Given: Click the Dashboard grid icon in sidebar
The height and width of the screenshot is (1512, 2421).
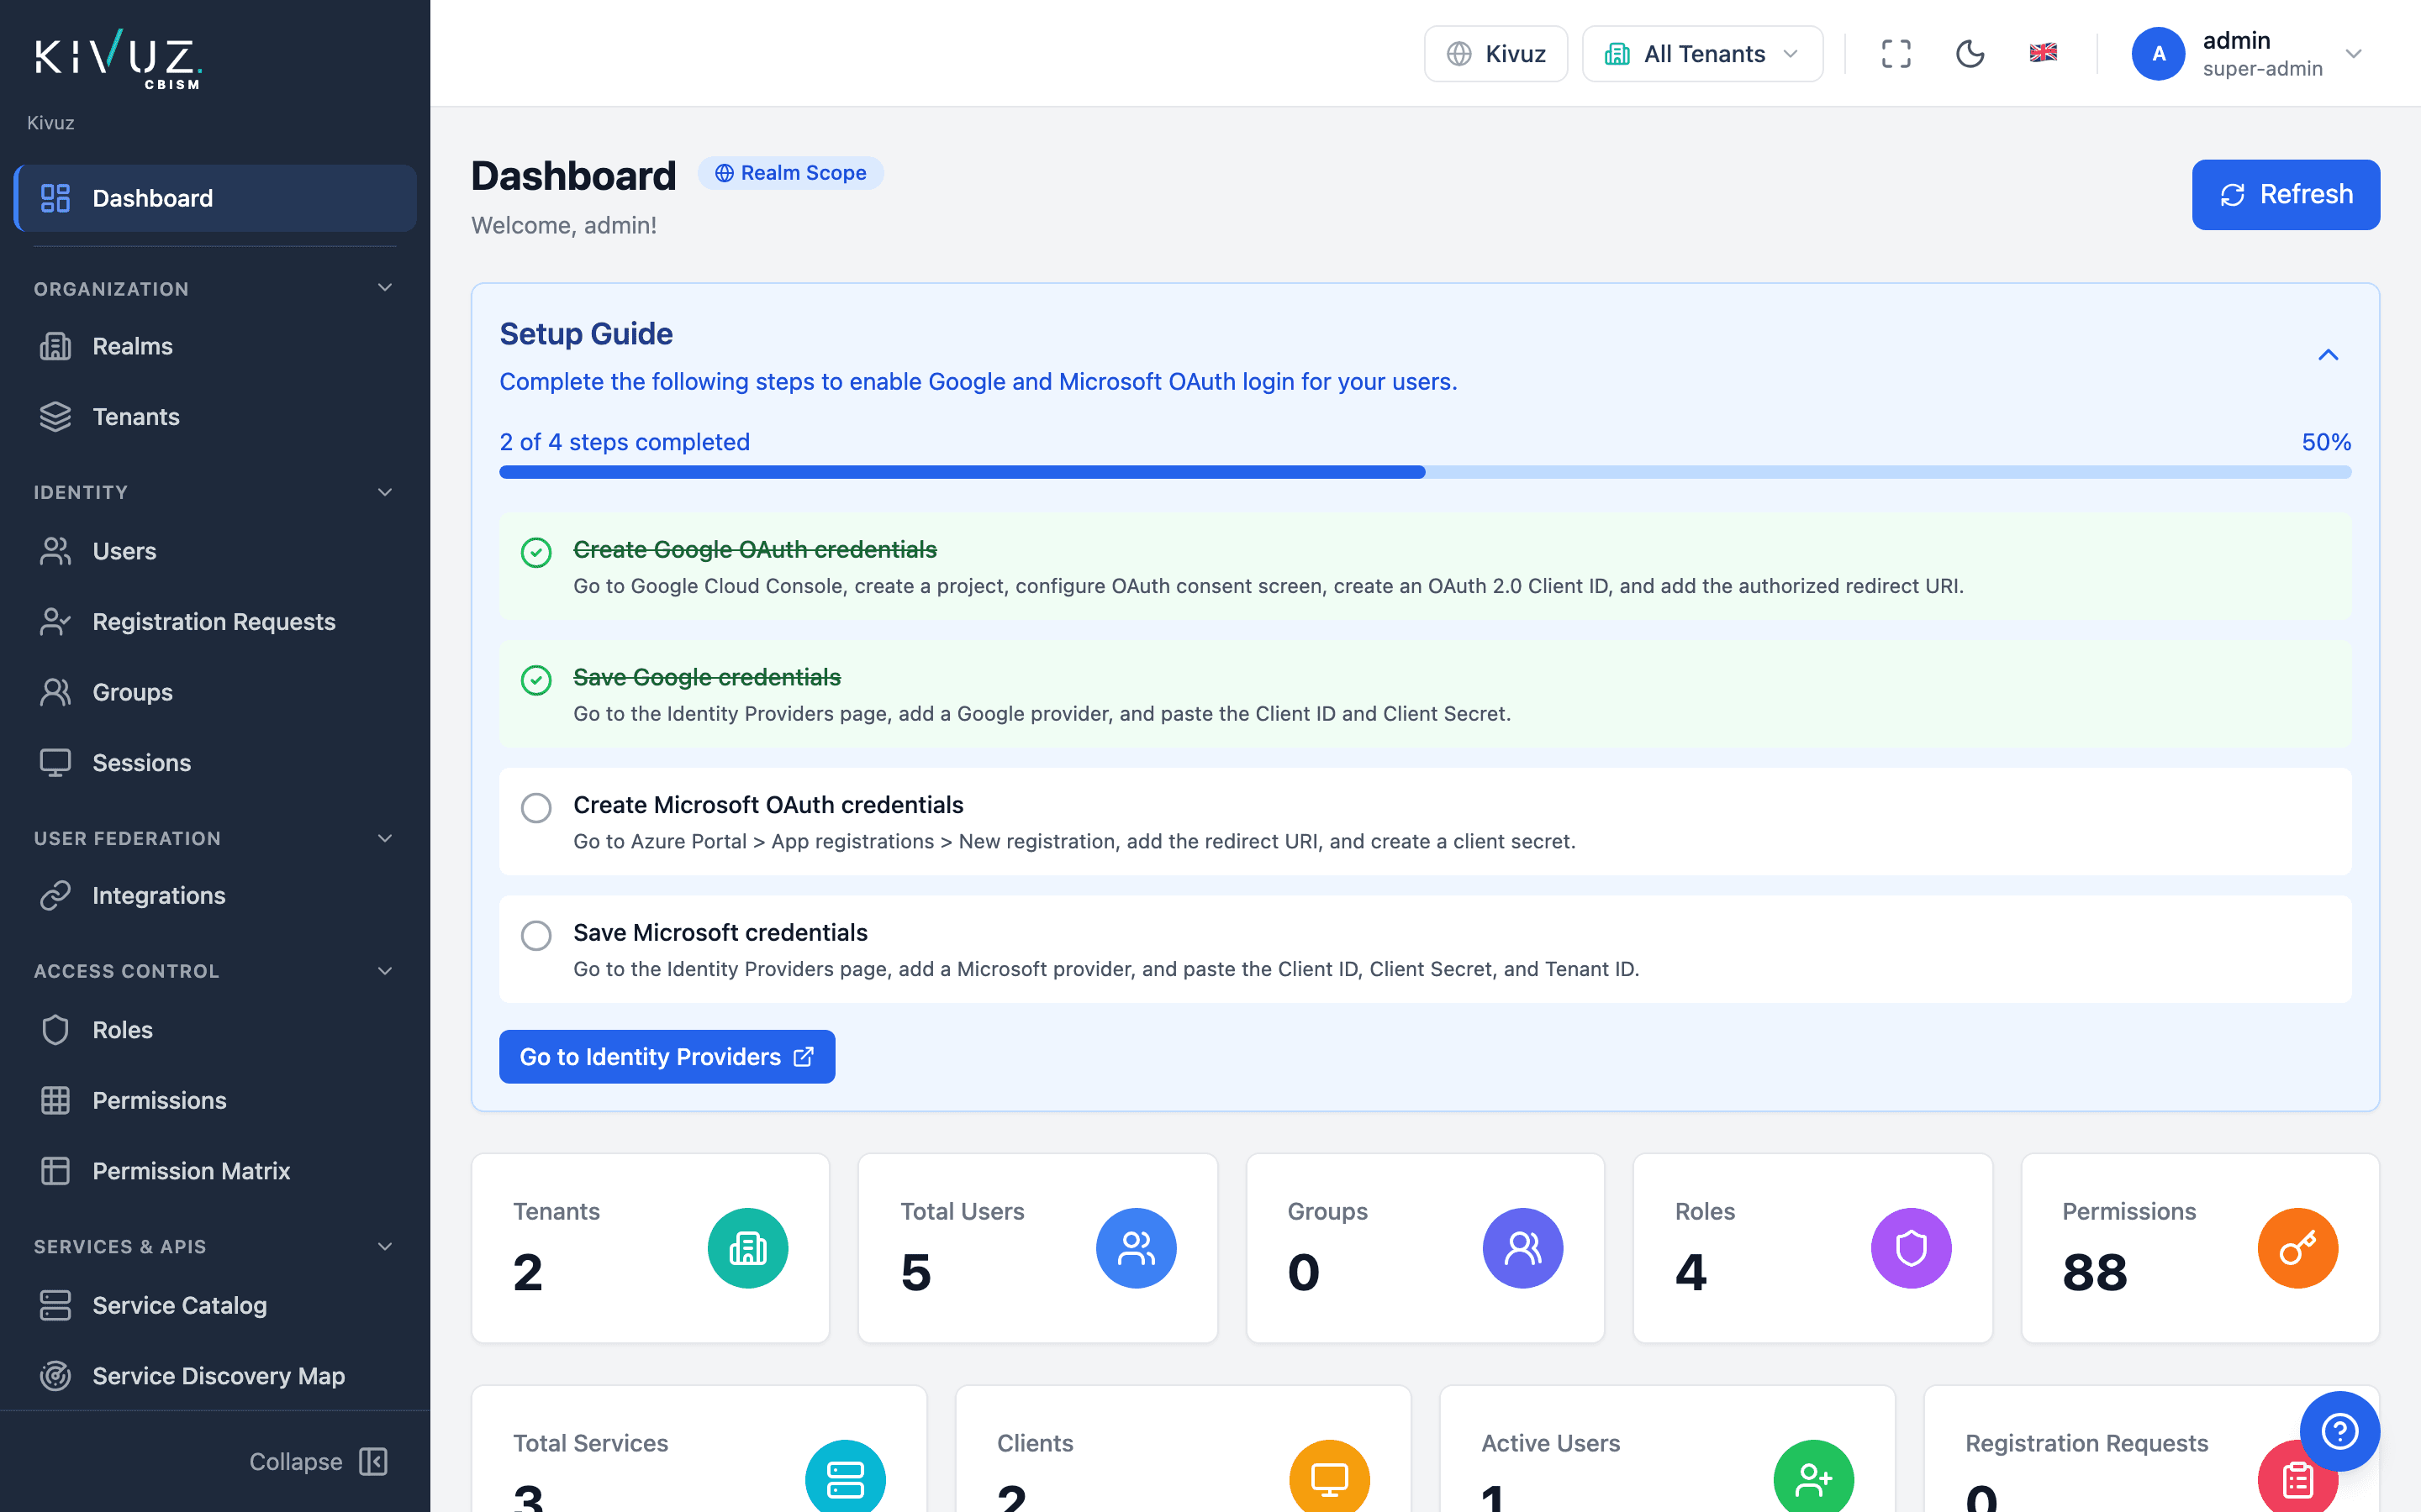Looking at the screenshot, I should (55, 198).
